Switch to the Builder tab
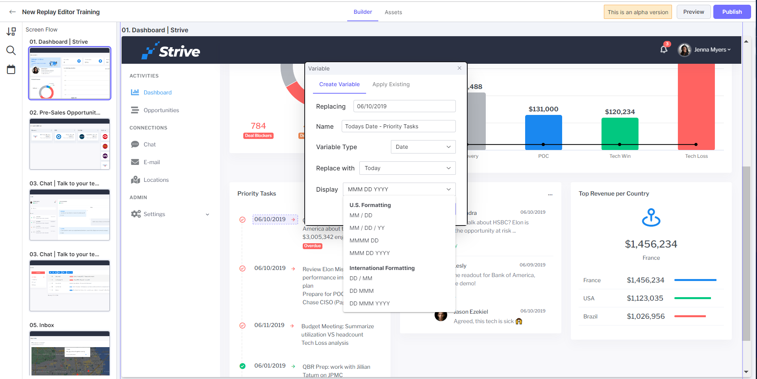This screenshot has width=757, height=379. click(x=363, y=12)
